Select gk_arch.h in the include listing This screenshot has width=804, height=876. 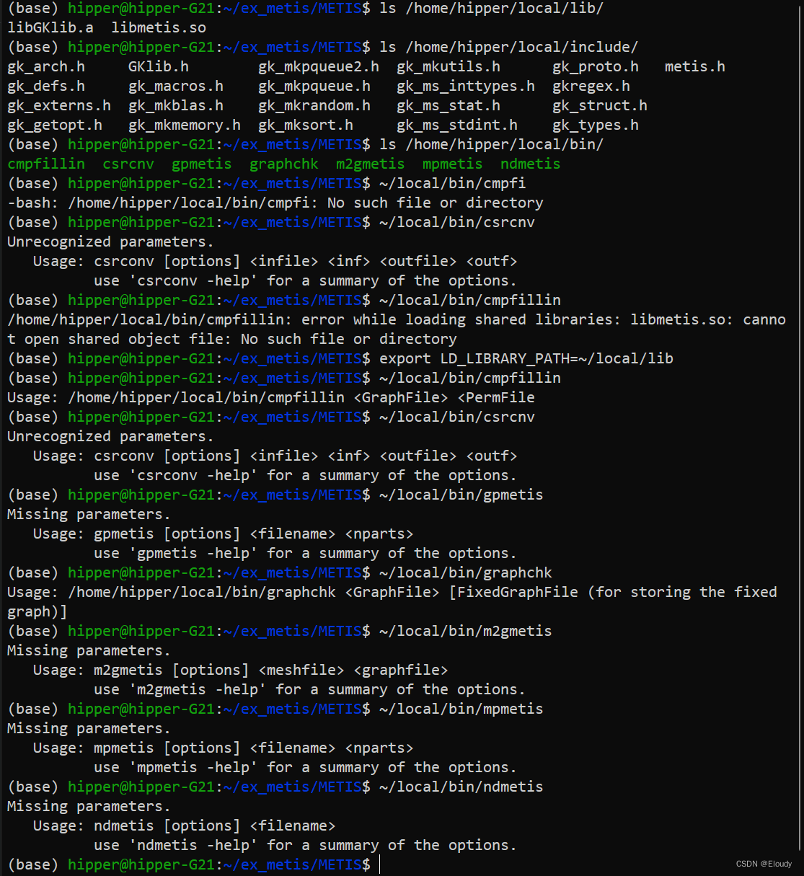(46, 66)
